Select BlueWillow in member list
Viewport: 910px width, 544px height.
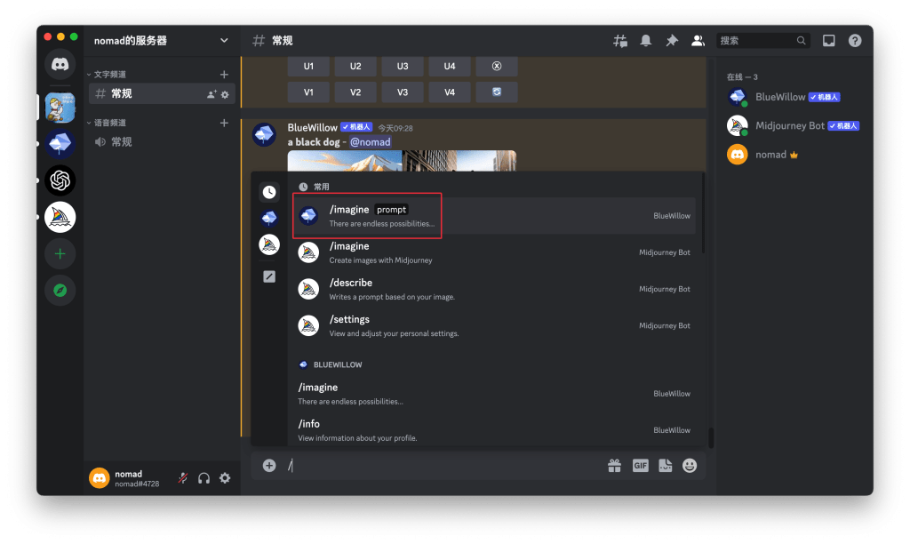point(794,97)
